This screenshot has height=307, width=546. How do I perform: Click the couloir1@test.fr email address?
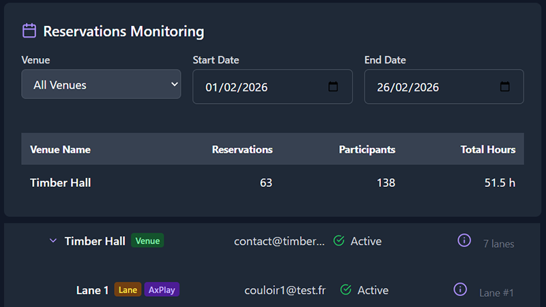point(285,290)
